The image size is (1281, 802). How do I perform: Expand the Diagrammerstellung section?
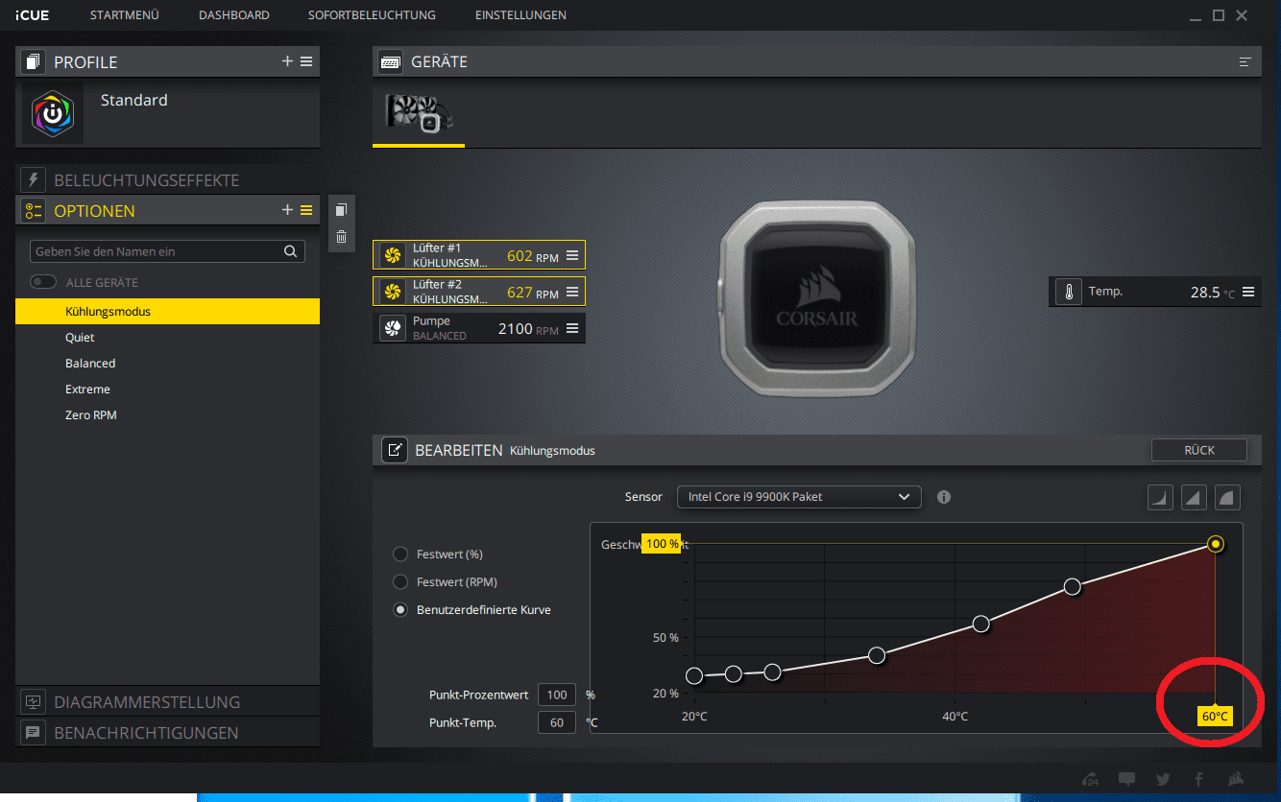pos(167,702)
